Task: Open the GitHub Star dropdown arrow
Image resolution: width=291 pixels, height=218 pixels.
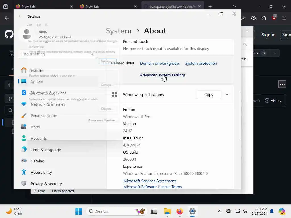Action: (275, 53)
